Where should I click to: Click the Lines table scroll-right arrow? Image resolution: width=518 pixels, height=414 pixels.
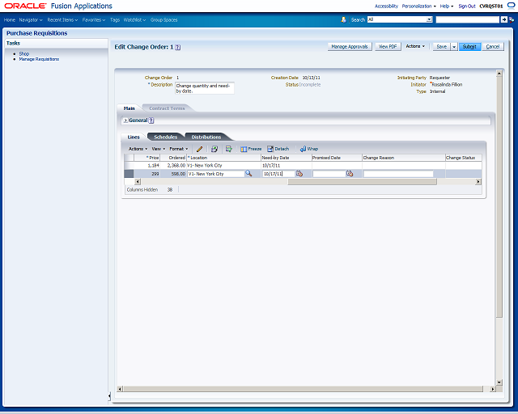(x=478, y=182)
